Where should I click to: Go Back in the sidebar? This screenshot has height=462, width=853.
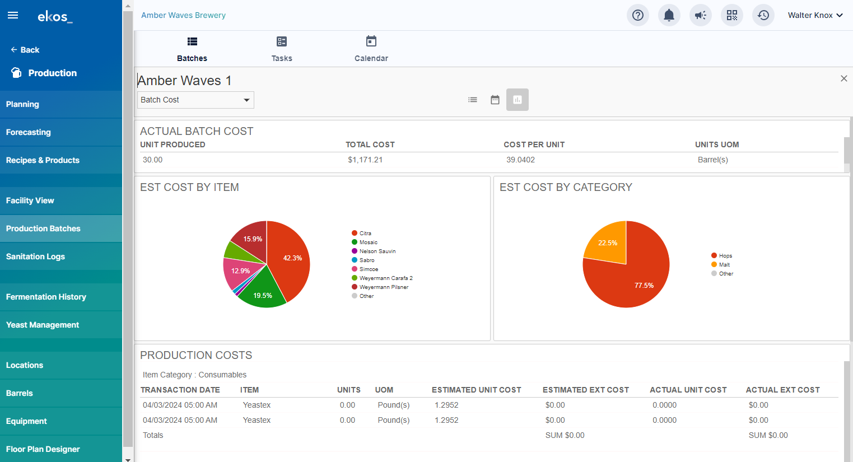[x=25, y=50]
